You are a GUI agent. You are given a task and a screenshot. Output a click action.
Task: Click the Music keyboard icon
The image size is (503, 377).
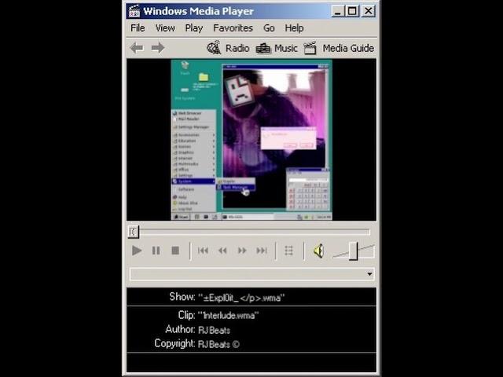[263, 49]
